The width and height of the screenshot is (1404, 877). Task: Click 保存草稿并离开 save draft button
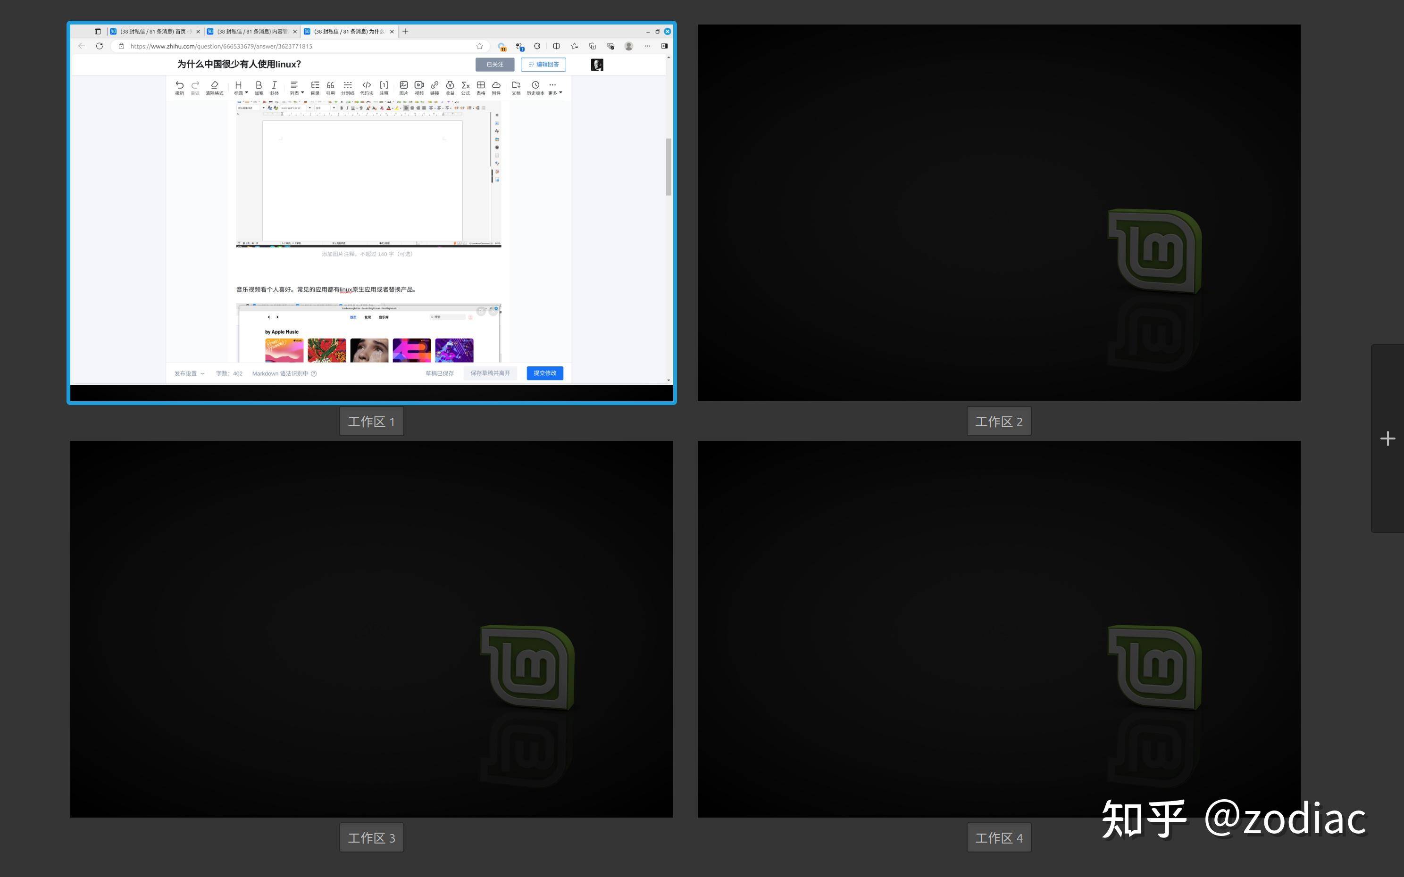(490, 373)
